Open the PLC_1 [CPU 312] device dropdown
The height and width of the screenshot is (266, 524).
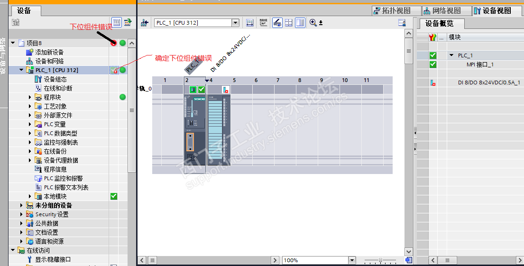[236, 23]
